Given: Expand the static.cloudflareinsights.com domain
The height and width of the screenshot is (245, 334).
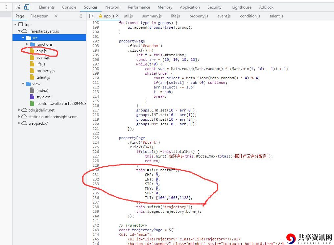Looking at the screenshot, I should pyautogui.click(x=19, y=116).
